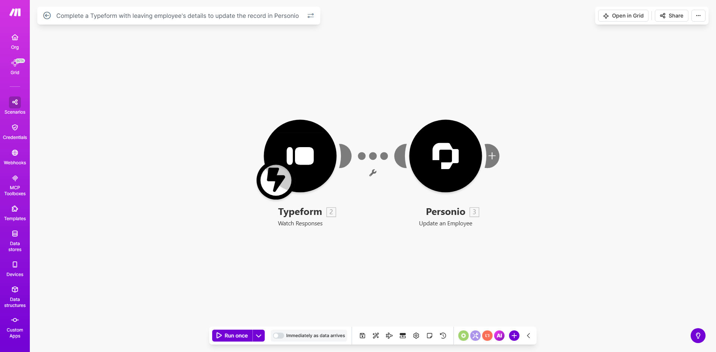
Task: Open the help lightbulb button
Action: point(698,336)
